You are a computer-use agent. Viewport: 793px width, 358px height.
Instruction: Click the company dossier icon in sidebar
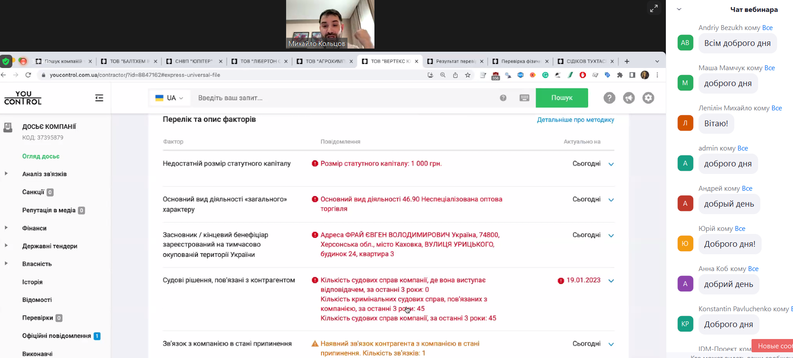pyautogui.click(x=8, y=128)
